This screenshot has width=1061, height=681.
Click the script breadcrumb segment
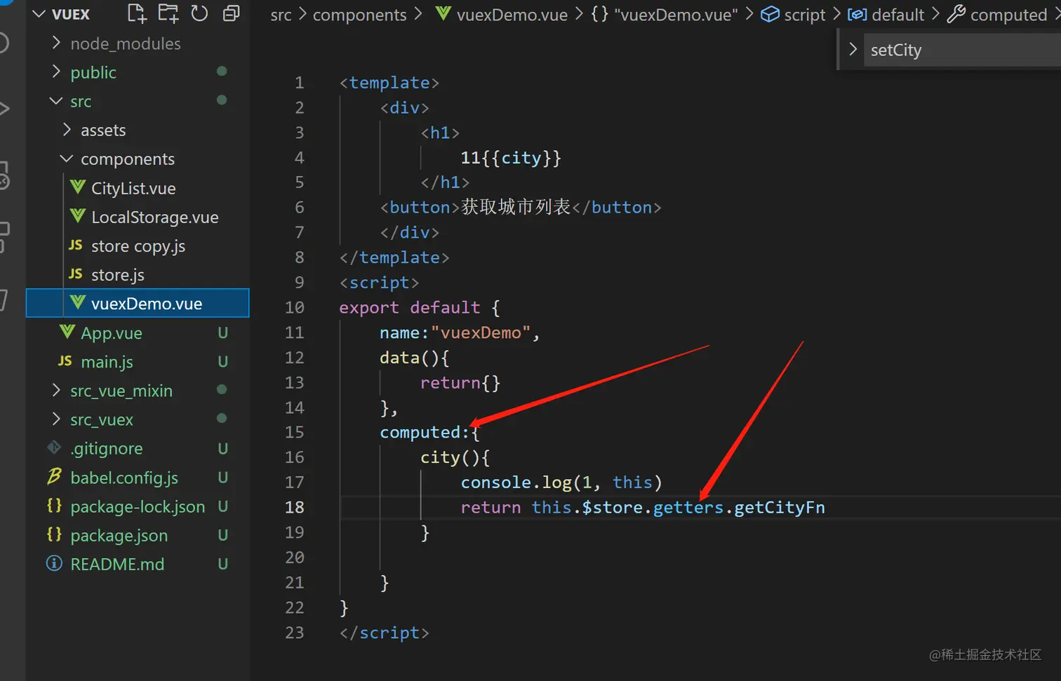tap(805, 15)
